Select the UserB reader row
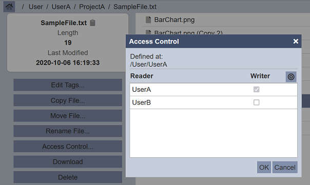The width and height of the screenshot is (310, 185). (214, 102)
